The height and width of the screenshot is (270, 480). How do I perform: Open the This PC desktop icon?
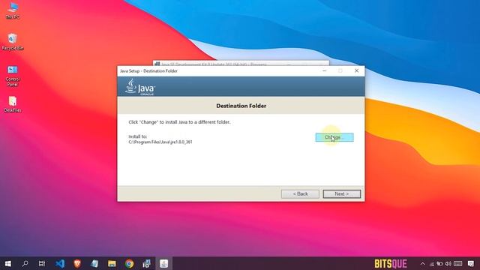[x=13, y=10]
